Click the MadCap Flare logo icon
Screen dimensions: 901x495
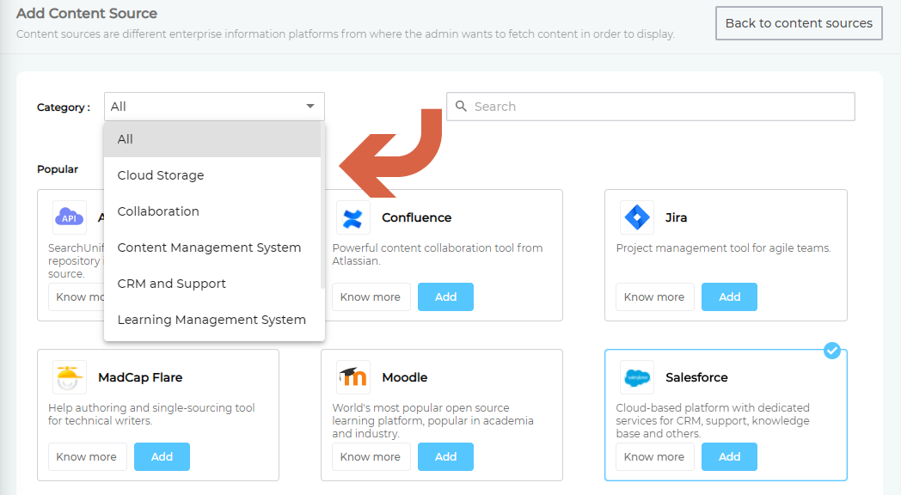pyautogui.click(x=69, y=377)
